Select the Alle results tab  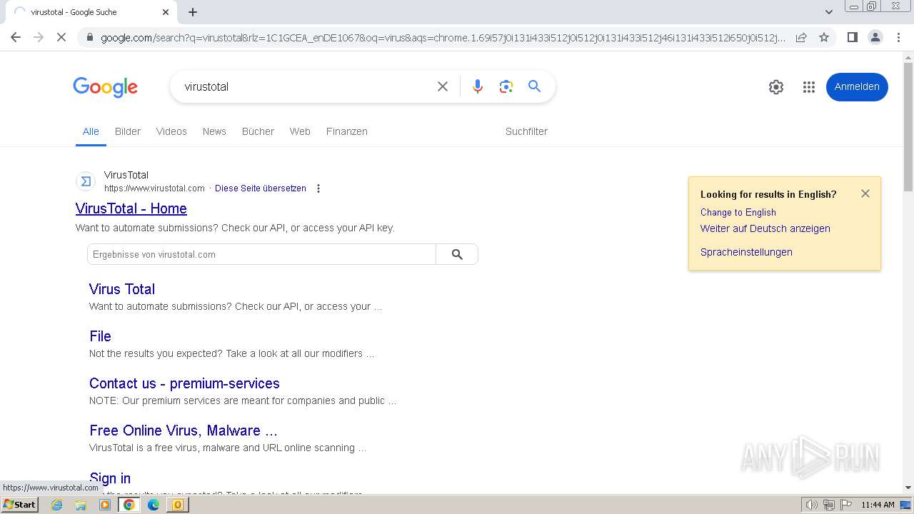[x=91, y=131]
